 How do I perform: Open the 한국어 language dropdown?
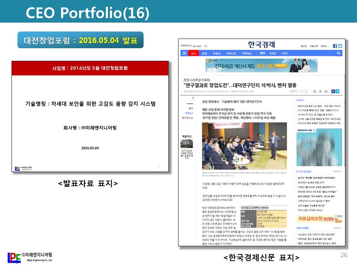point(324,46)
